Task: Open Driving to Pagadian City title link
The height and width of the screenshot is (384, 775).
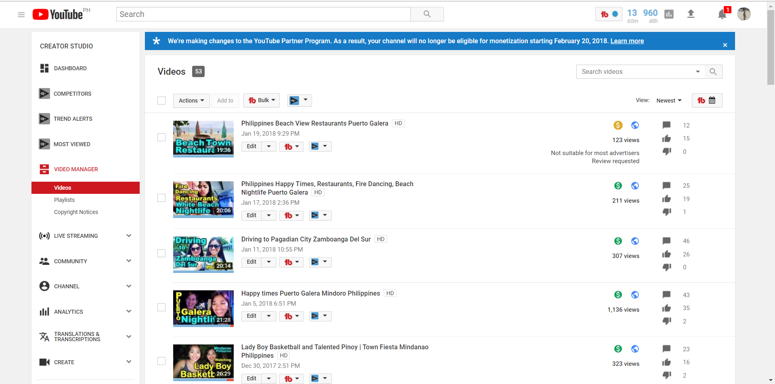Action: [x=306, y=239]
